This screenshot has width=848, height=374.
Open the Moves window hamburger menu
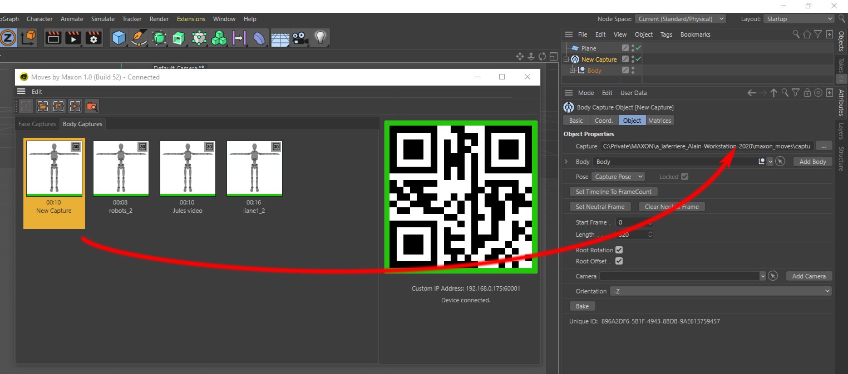tap(21, 92)
